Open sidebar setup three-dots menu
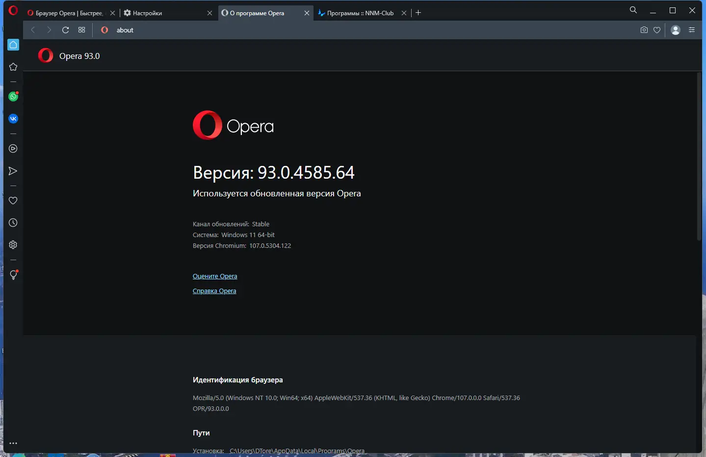This screenshot has height=457, width=706. (13, 443)
